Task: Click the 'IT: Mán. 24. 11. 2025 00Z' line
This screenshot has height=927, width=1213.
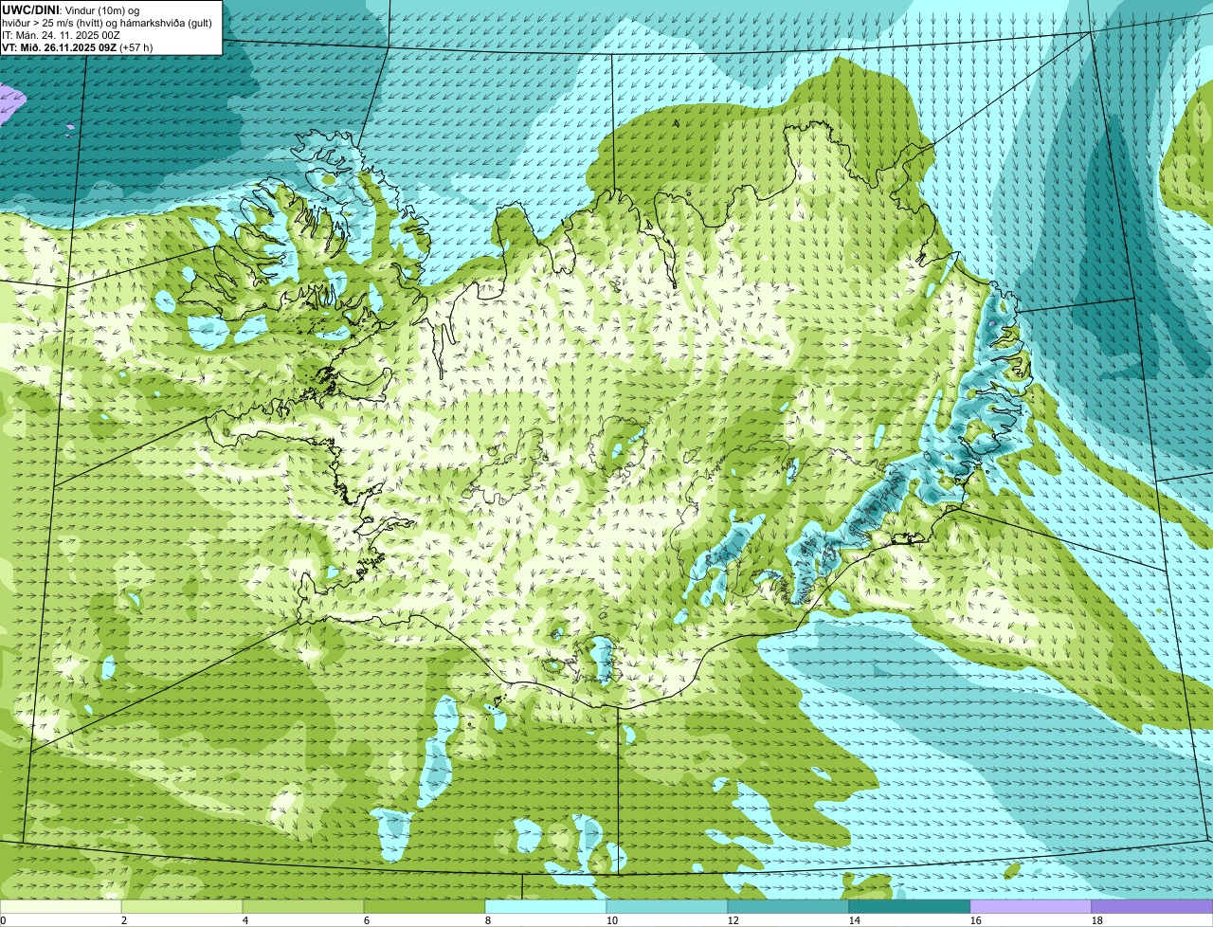Action: point(61,35)
